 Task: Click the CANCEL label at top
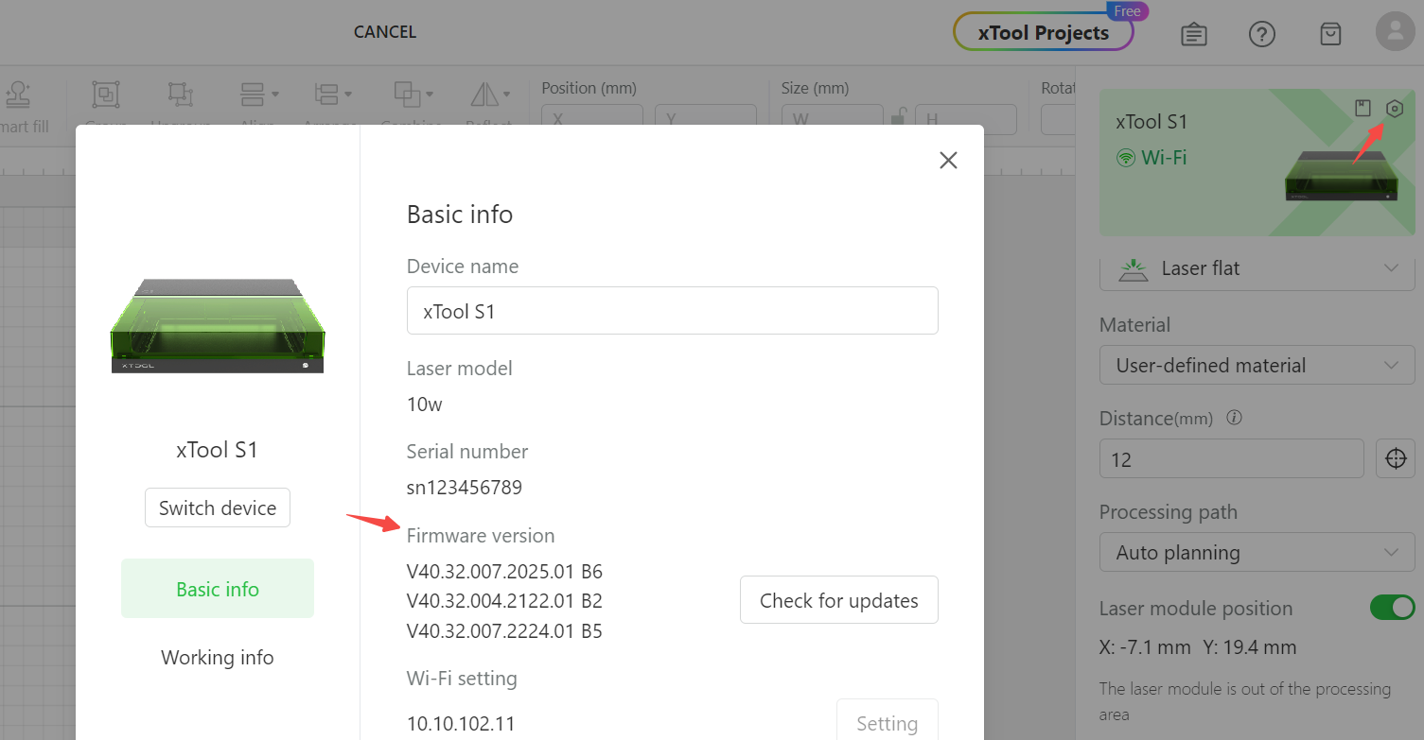385,32
